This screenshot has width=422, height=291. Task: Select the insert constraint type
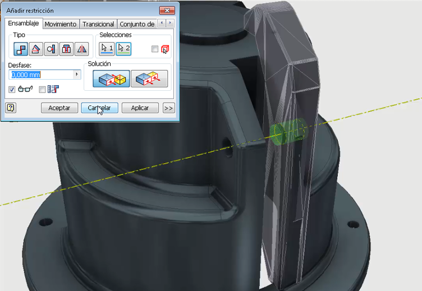pyautogui.click(x=66, y=49)
